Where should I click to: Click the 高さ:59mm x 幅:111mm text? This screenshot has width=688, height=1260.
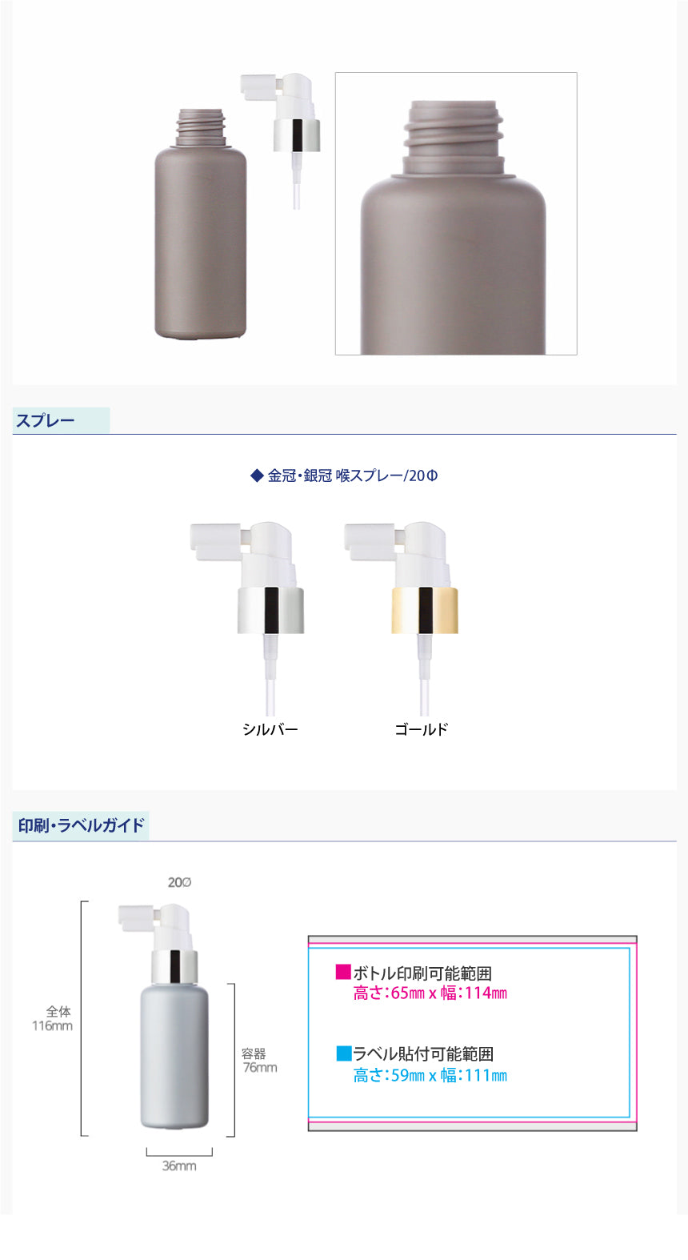[430, 1076]
